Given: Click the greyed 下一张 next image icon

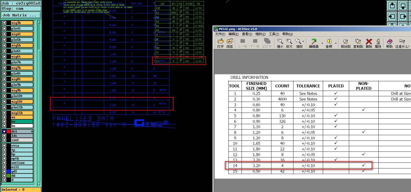Looking at the screenshot, I should (x=255, y=41).
